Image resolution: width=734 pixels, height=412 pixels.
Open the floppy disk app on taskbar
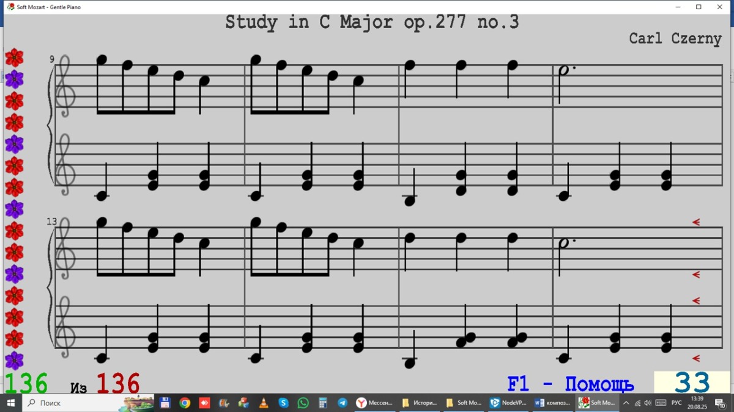pyautogui.click(x=165, y=403)
